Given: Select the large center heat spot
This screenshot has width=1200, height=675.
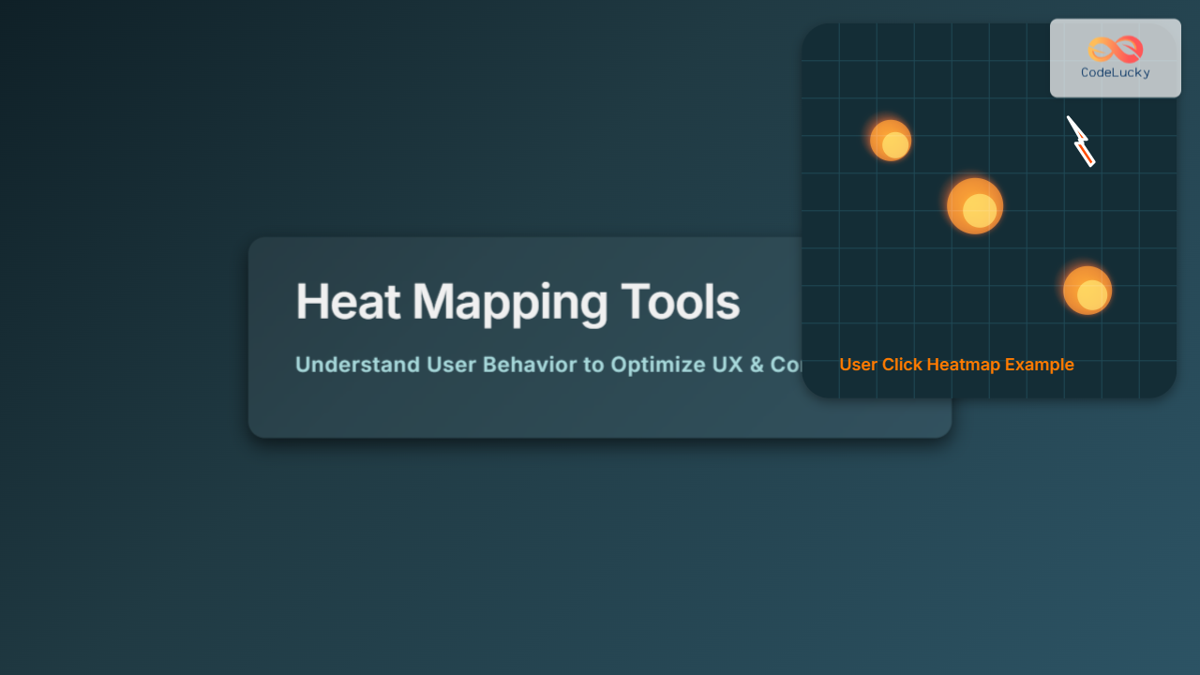Looking at the screenshot, I should point(975,206).
